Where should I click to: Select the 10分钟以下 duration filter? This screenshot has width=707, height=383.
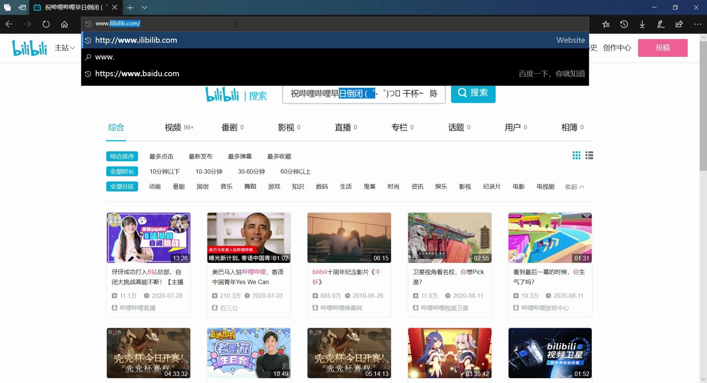164,171
